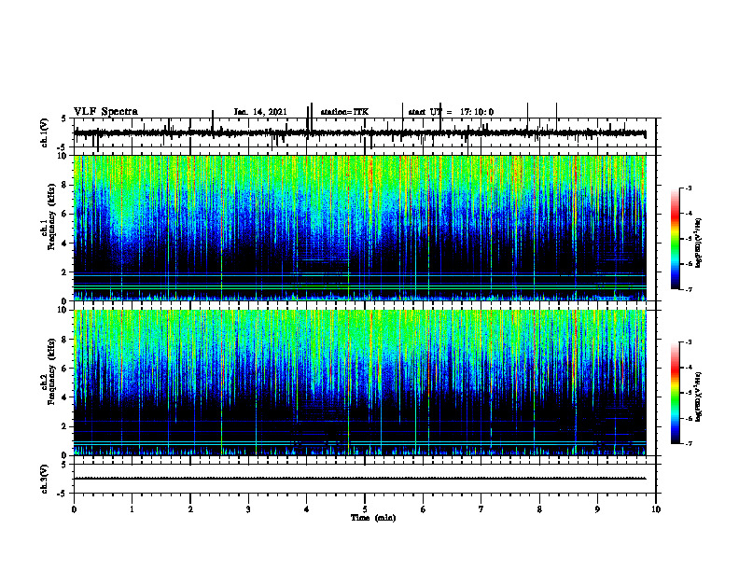This screenshot has width=739, height=571.
Task: Click the ch.2 frequency axis "4" tick label
Action: click(65, 397)
